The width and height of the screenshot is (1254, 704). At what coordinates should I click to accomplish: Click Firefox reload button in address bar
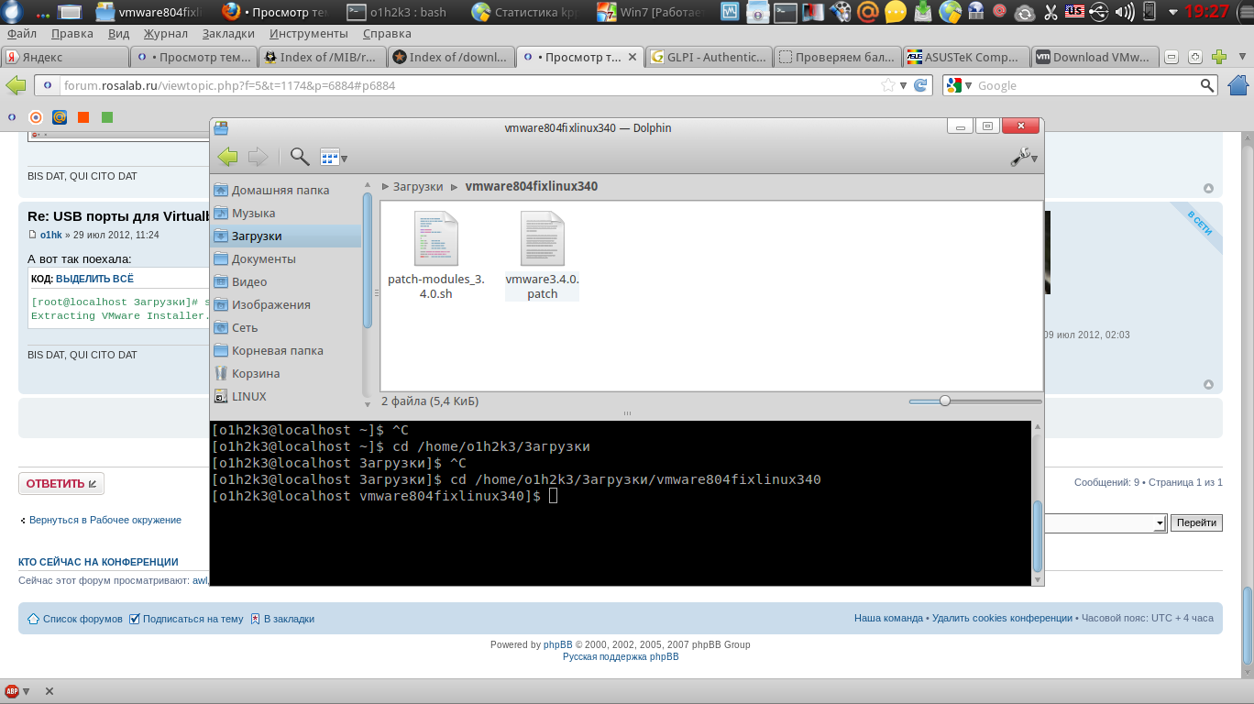click(922, 85)
